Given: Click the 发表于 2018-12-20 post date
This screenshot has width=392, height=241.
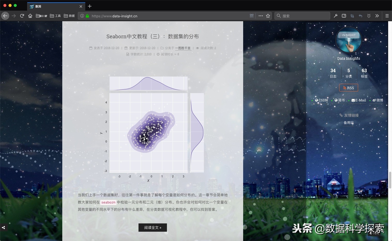Looking at the screenshot, I should 104,48.
